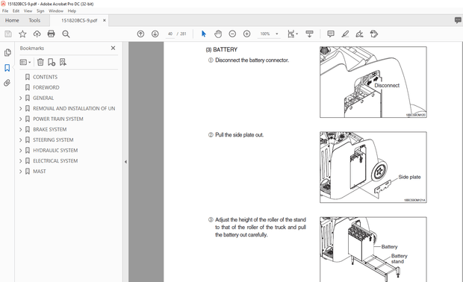Add a sticky note comment

point(331,34)
